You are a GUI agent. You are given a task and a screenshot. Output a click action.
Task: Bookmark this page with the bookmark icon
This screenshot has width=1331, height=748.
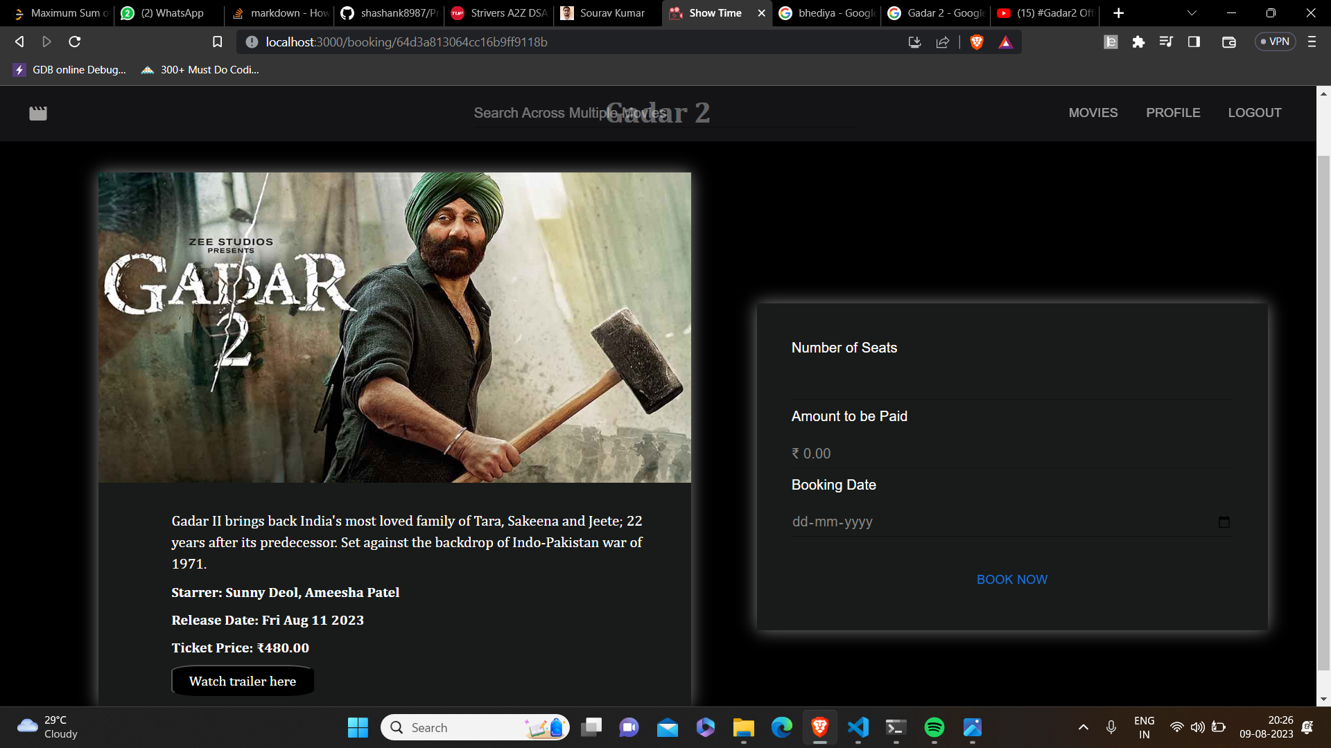(x=217, y=42)
